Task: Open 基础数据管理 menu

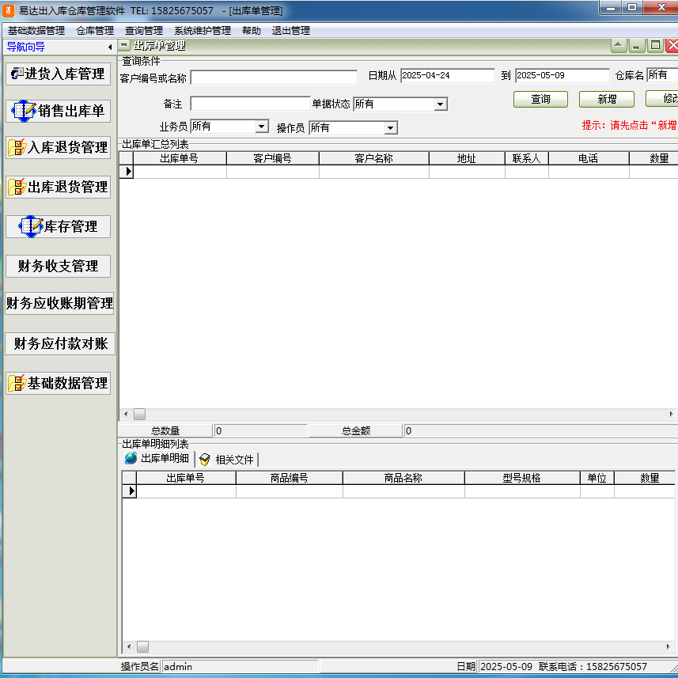Action: 36,31
